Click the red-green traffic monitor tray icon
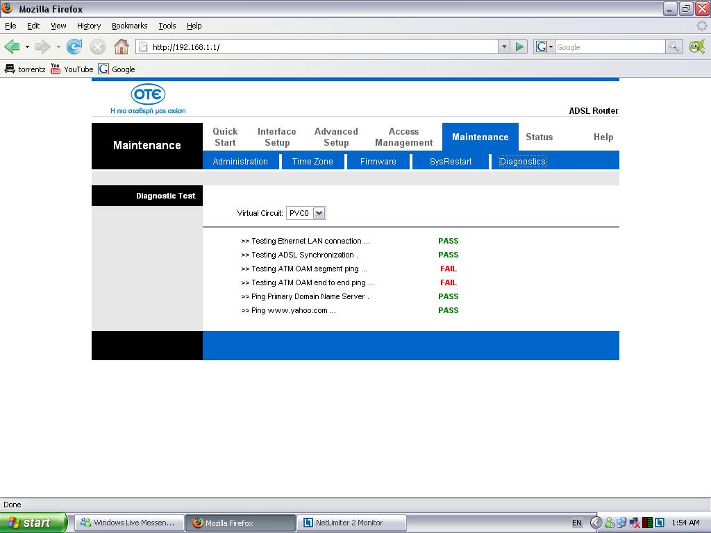 [648, 523]
